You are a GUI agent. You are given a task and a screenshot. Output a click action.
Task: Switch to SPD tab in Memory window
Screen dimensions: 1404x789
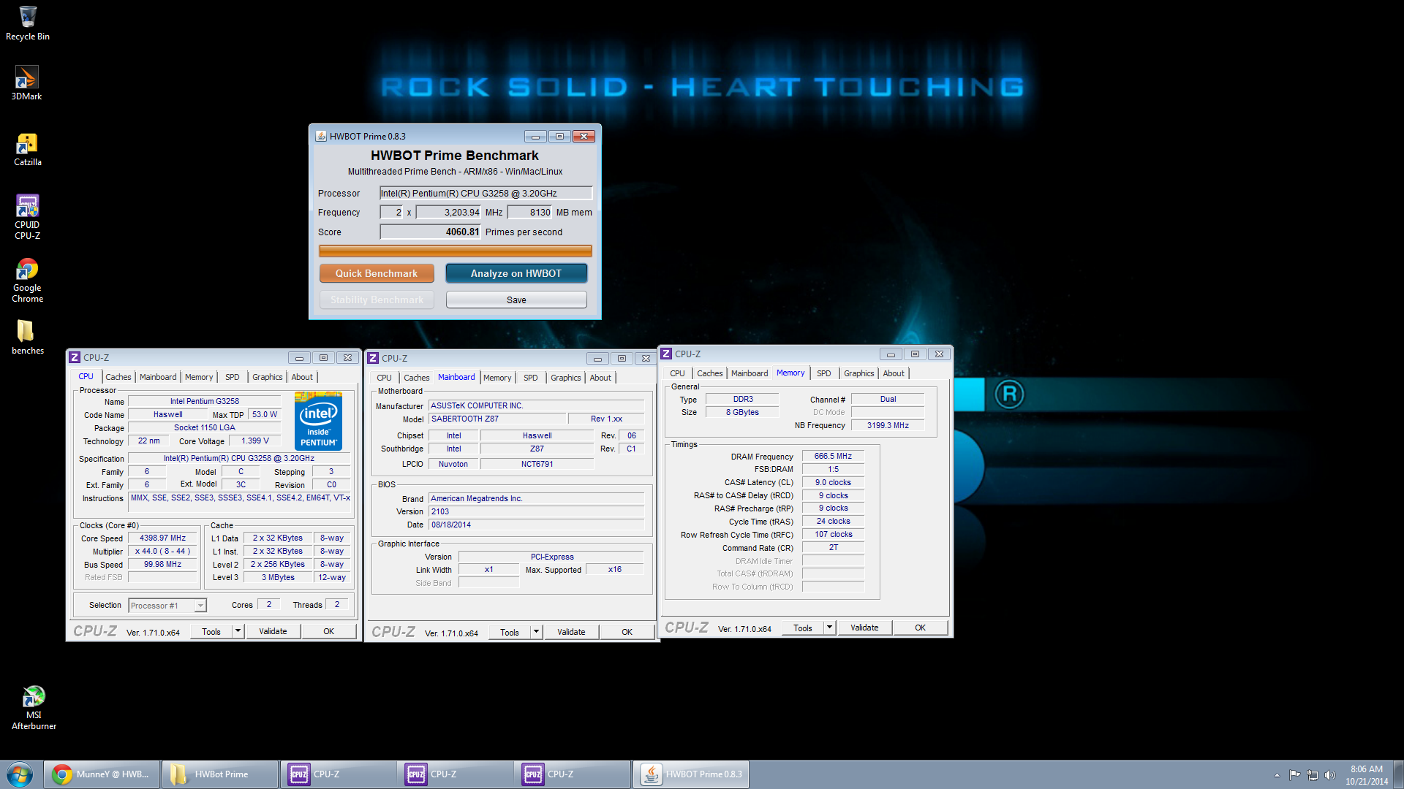[x=824, y=373]
